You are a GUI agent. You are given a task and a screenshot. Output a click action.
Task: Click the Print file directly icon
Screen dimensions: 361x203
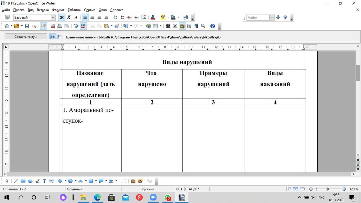(60, 26)
